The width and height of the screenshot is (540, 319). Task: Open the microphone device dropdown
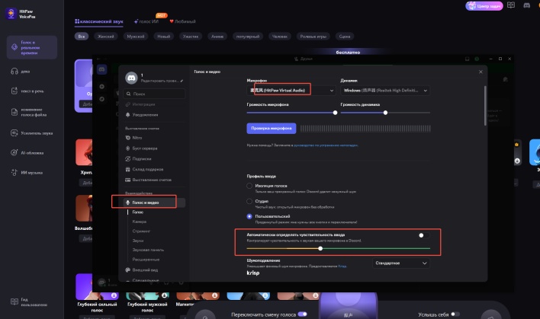[291, 91]
